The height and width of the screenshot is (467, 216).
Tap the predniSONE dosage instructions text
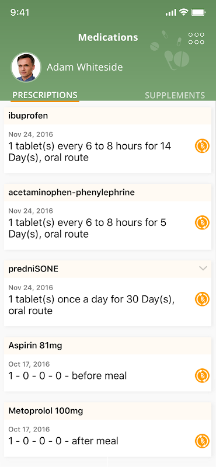[x=92, y=305]
